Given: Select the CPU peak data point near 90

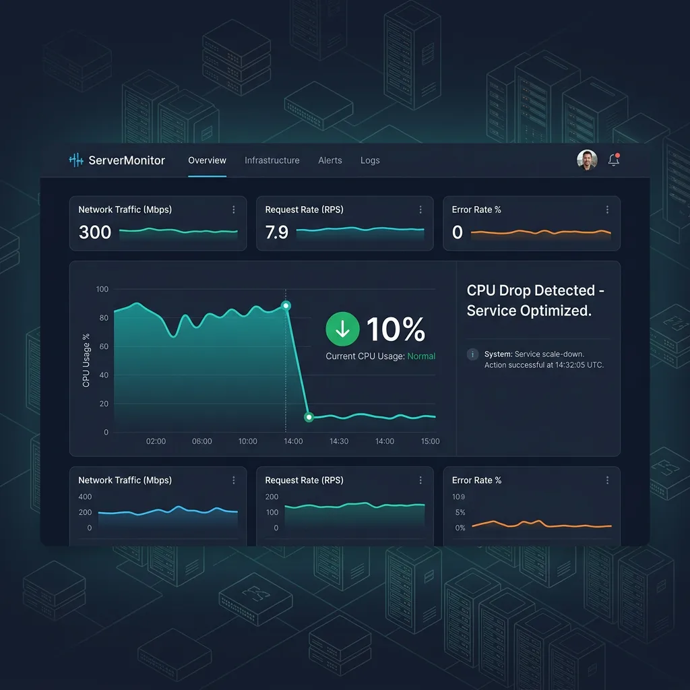Looking at the screenshot, I should [x=286, y=305].
